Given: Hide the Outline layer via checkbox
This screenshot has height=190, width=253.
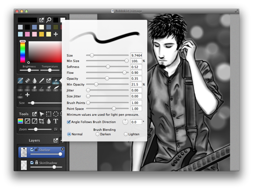Looking at the screenshot, I should [32, 150].
